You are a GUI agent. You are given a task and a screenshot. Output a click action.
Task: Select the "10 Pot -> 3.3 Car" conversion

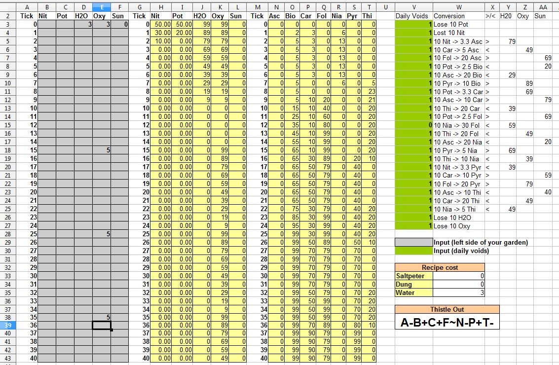pyautogui.click(x=459, y=91)
